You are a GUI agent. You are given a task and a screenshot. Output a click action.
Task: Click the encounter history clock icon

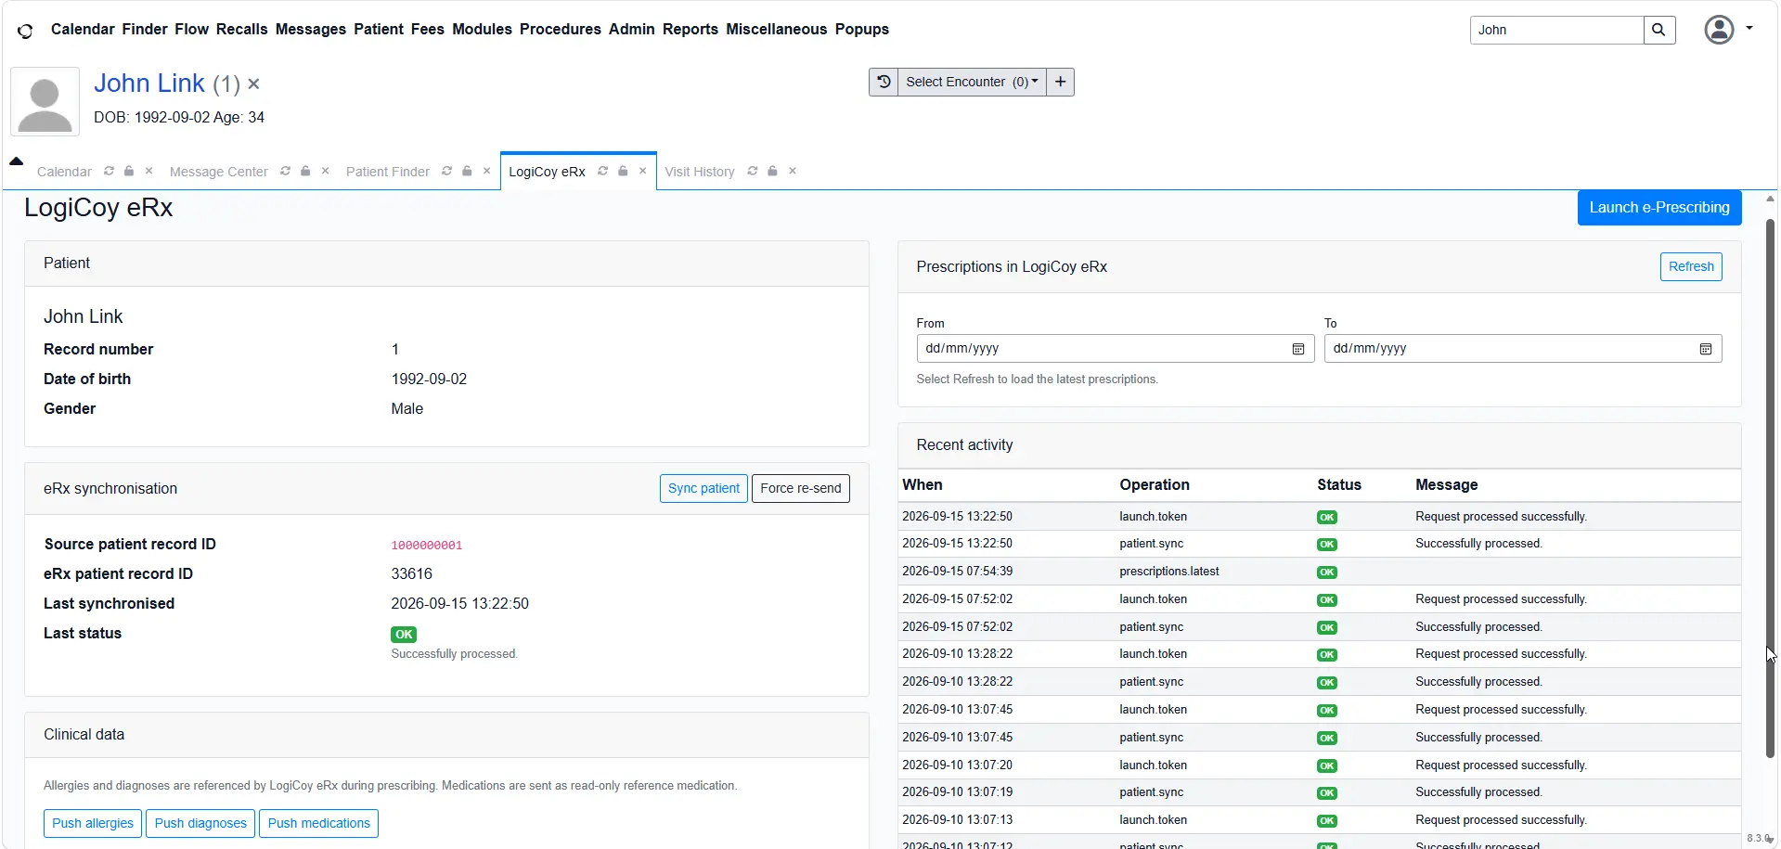884,82
